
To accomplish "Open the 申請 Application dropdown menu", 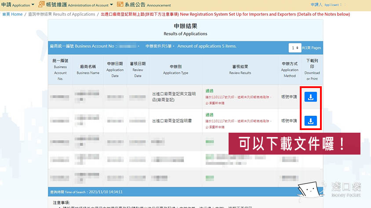I will (x=18, y=5).
